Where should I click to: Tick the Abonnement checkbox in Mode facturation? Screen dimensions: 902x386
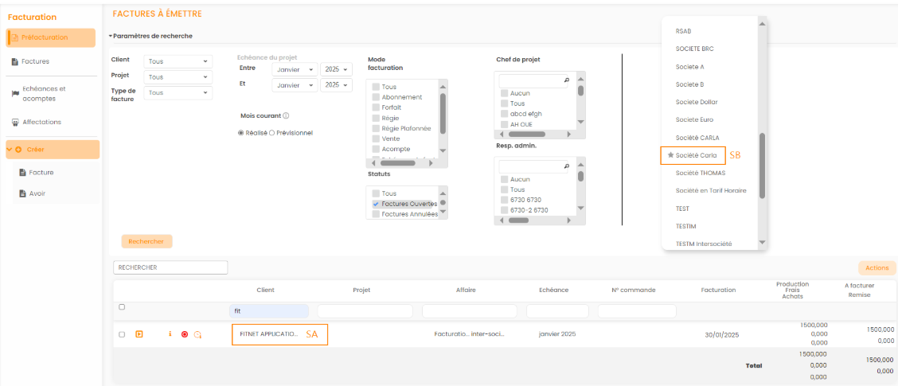pos(375,97)
